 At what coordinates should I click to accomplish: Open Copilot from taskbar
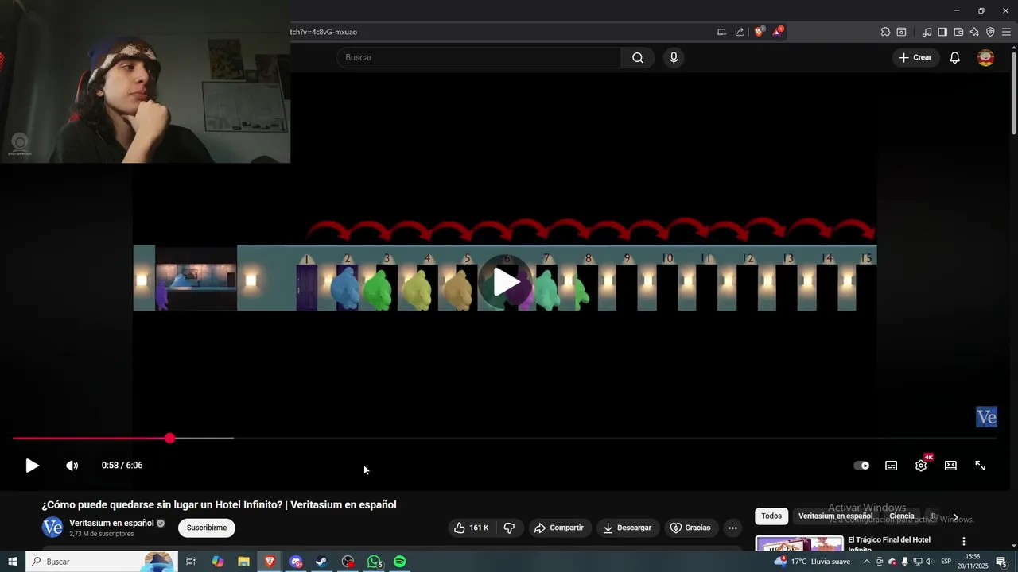pyautogui.click(x=217, y=562)
